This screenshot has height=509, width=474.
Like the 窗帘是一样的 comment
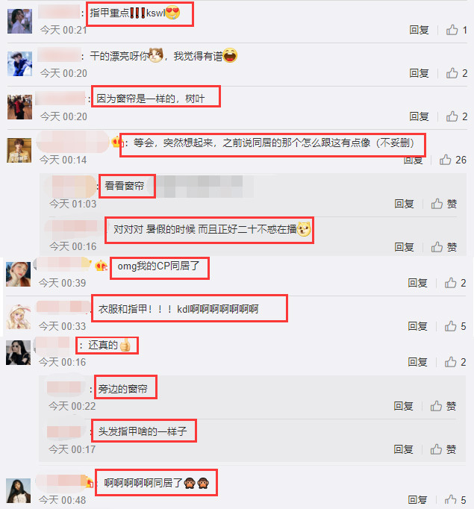tap(456, 116)
